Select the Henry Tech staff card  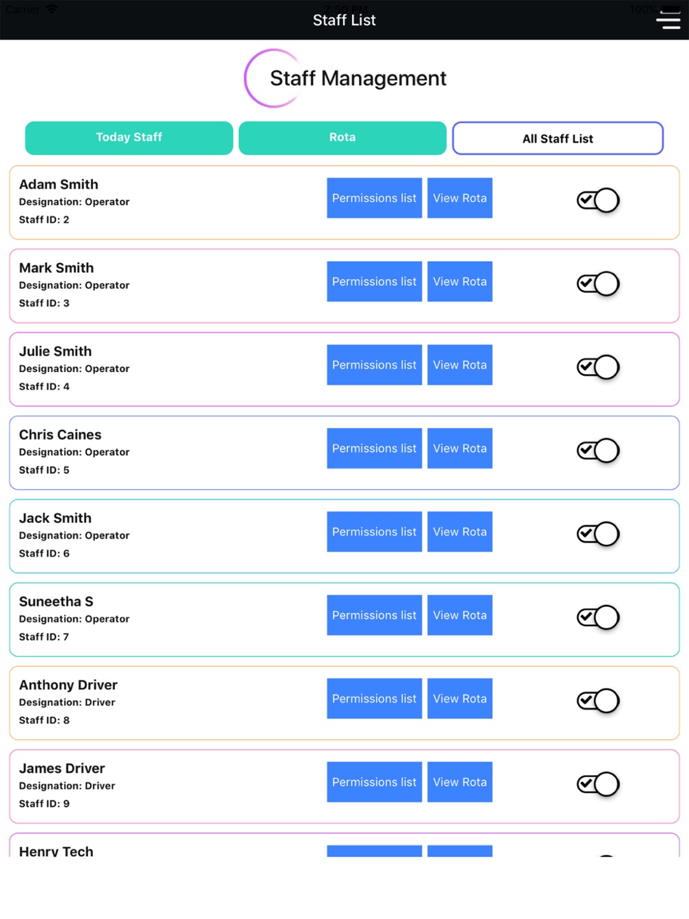click(x=344, y=845)
